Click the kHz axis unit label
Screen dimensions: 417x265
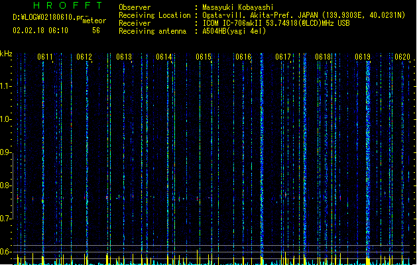tap(6, 54)
